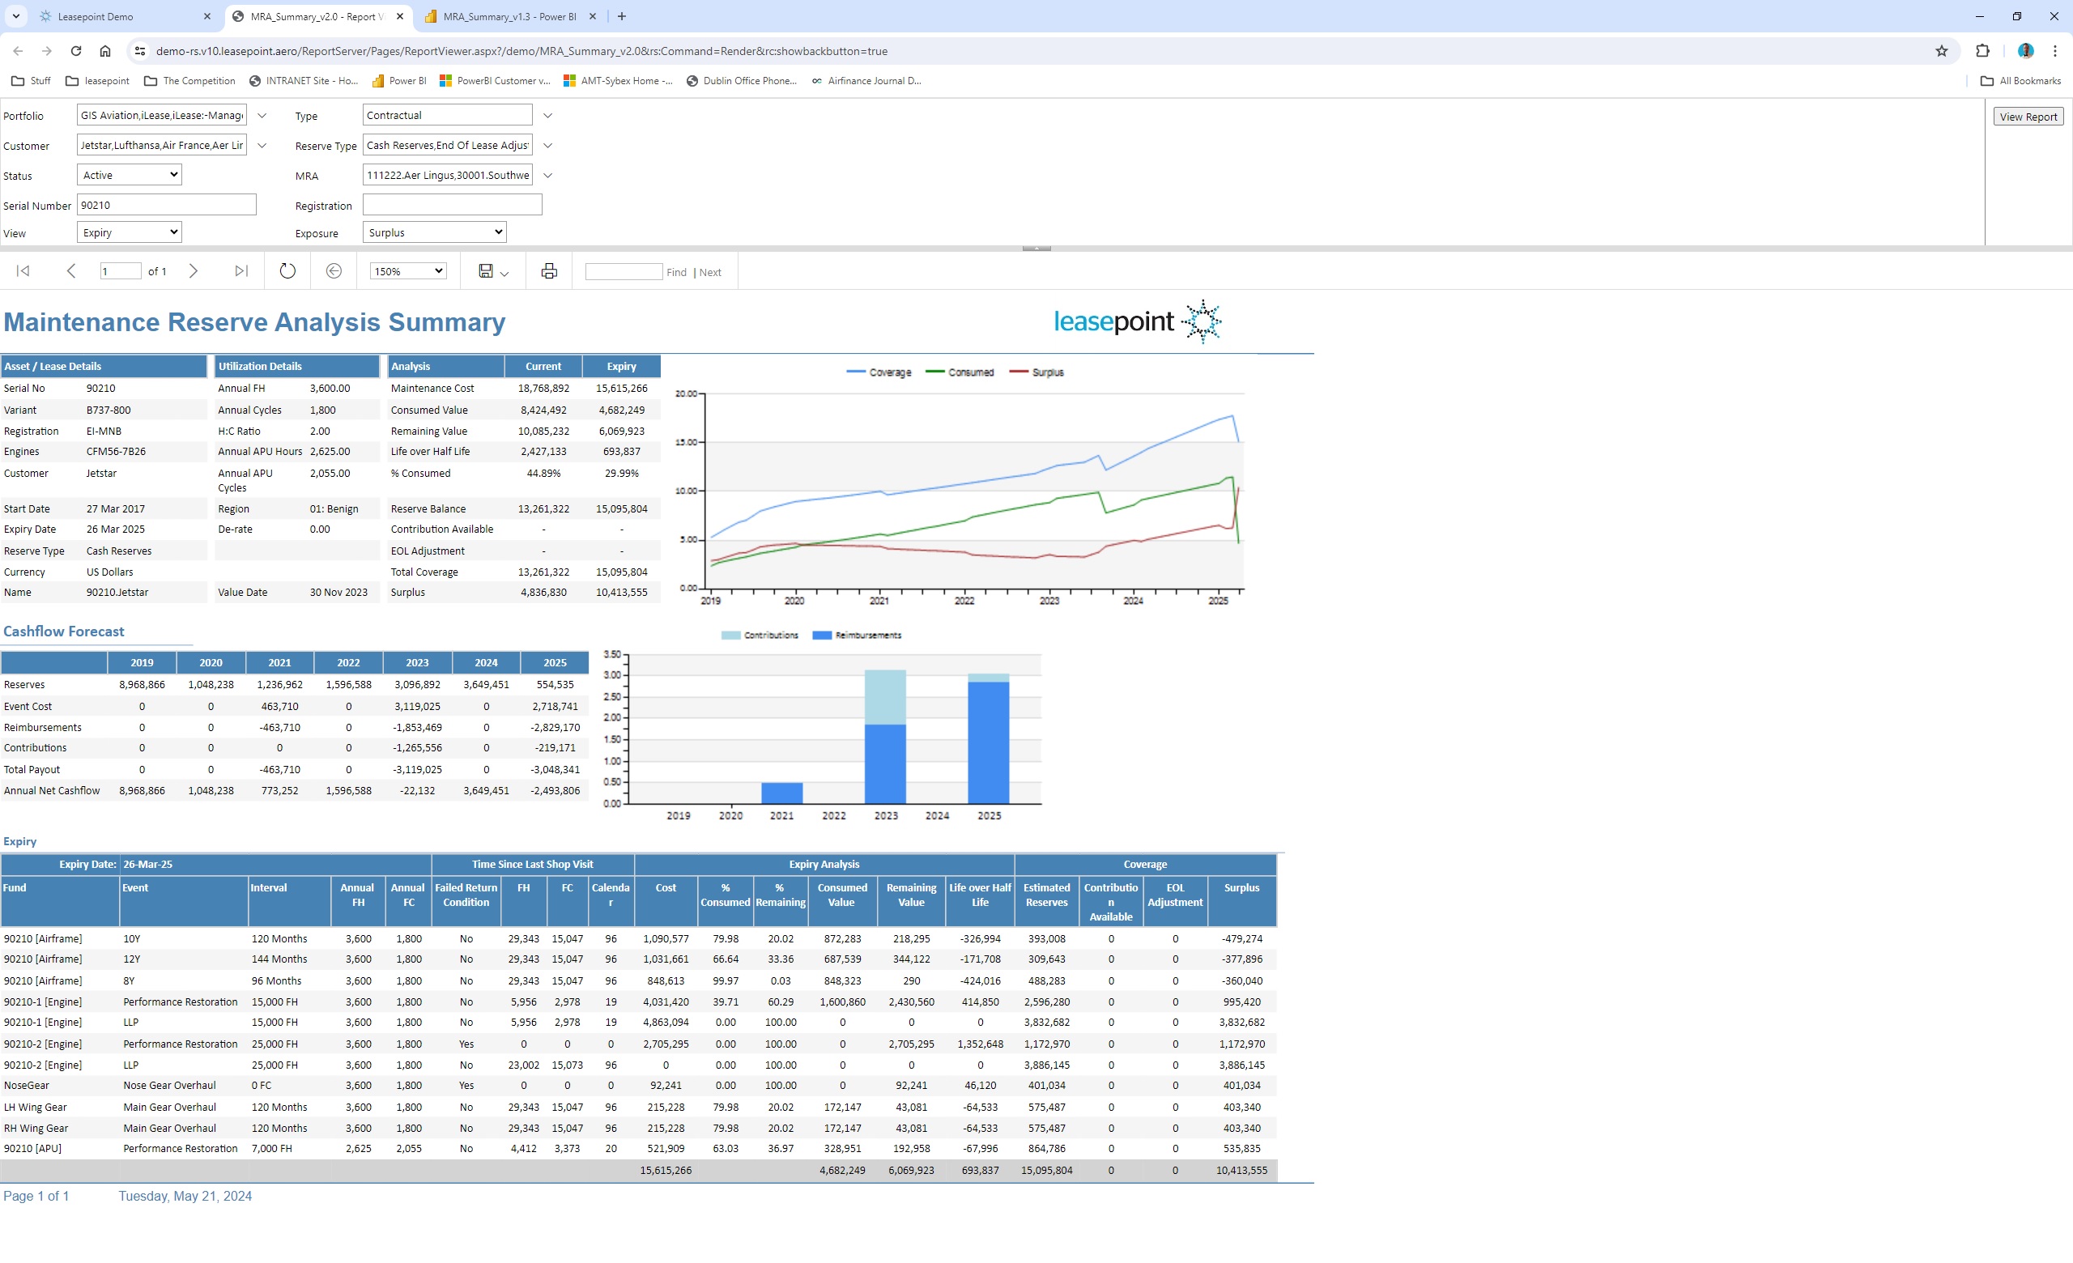Go back to parent report icon
This screenshot has height=1263, width=2073.
pyautogui.click(x=334, y=270)
